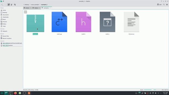
Task: Select the libmath.a archive icon
Action: (x=35, y=23)
